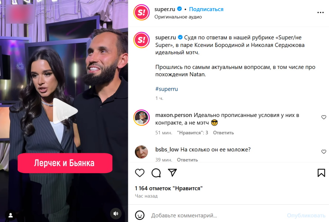
Task: Like maxon.person's comment with the heart
Action: (324, 117)
